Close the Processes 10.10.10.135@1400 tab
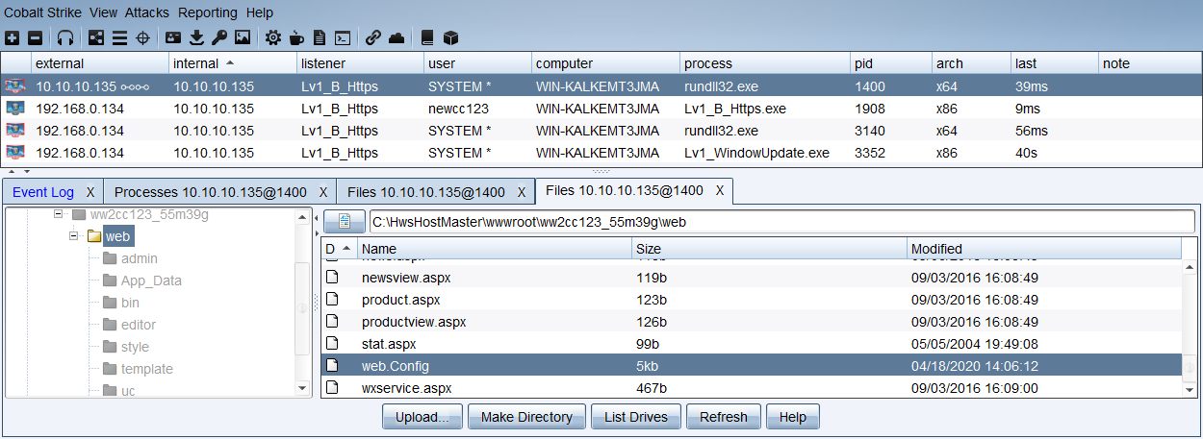This screenshot has height=439, width=1203. [x=323, y=192]
